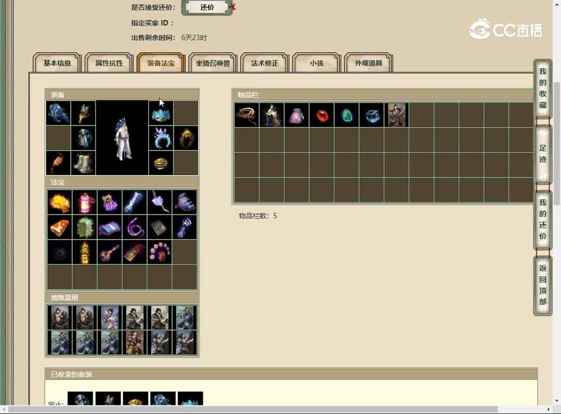
Task: Click the brown belt inventory item
Action: [247, 115]
